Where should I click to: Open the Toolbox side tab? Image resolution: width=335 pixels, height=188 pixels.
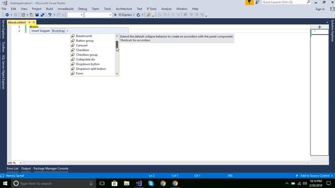click(x=3, y=47)
